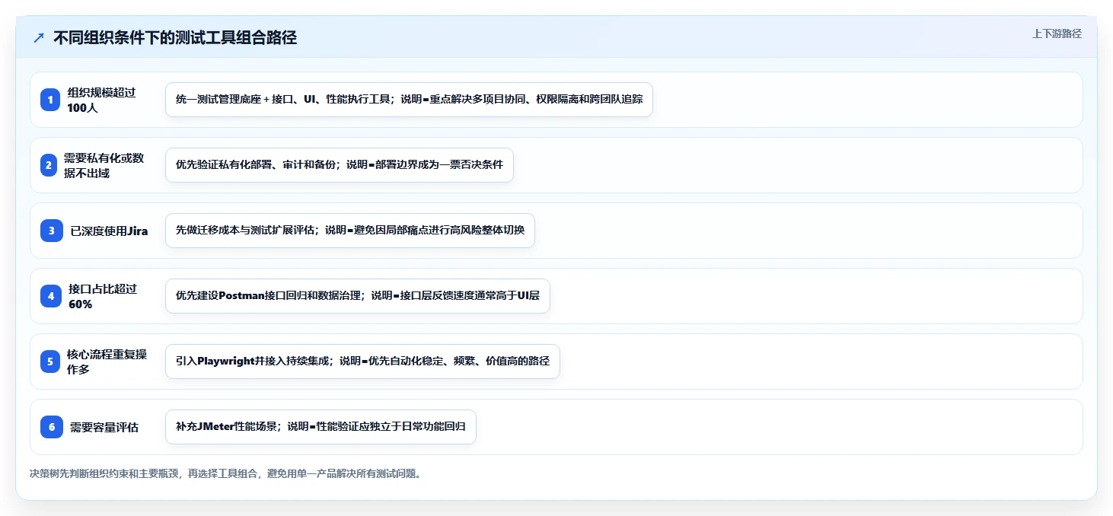
Task: Select the 接口占比超过60% condition
Action: point(103,296)
